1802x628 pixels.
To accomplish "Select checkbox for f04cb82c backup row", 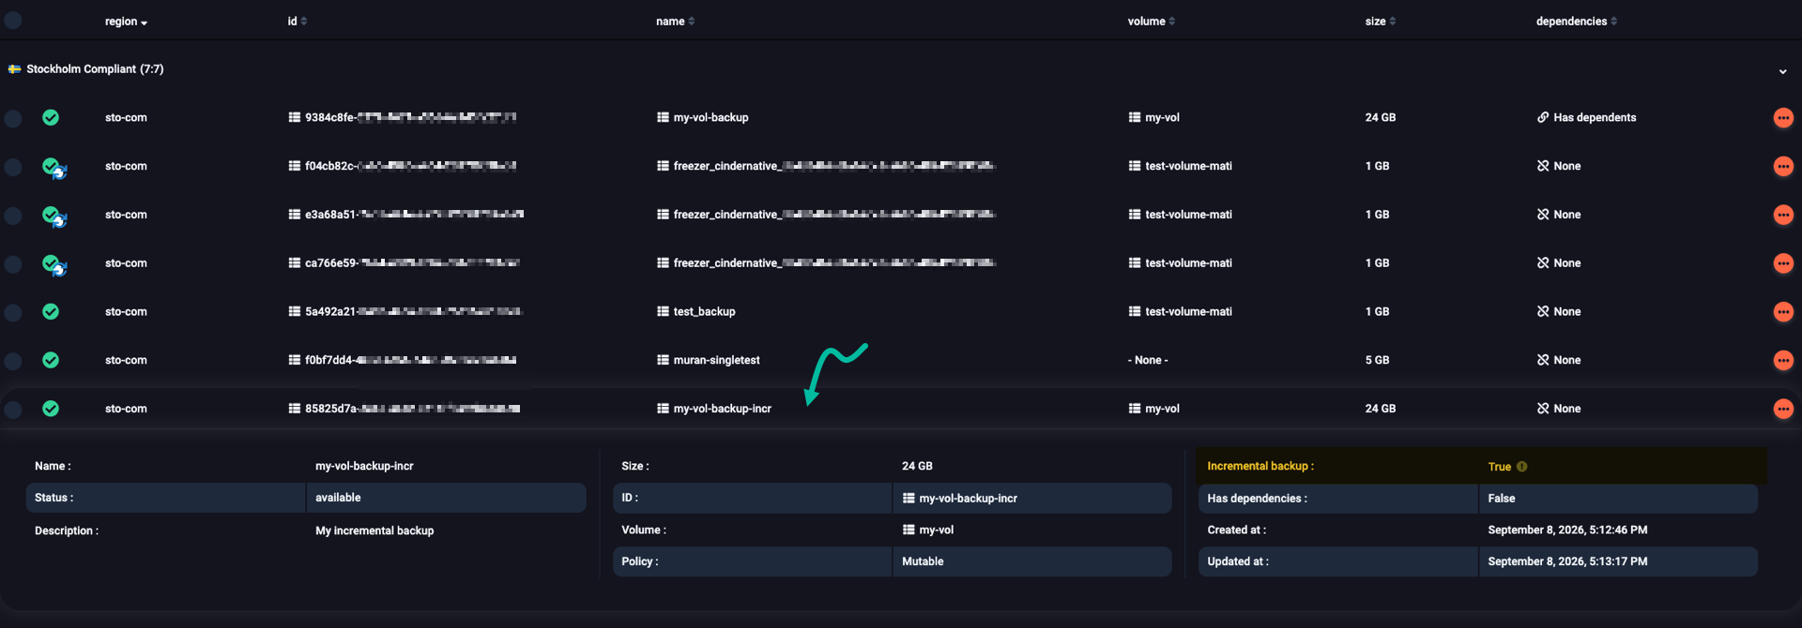I will click(x=13, y=167).
